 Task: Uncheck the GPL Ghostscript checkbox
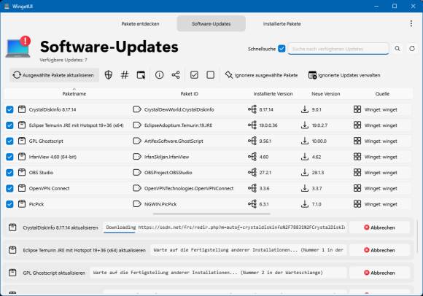pyautogui.click(x=9, y=141)
